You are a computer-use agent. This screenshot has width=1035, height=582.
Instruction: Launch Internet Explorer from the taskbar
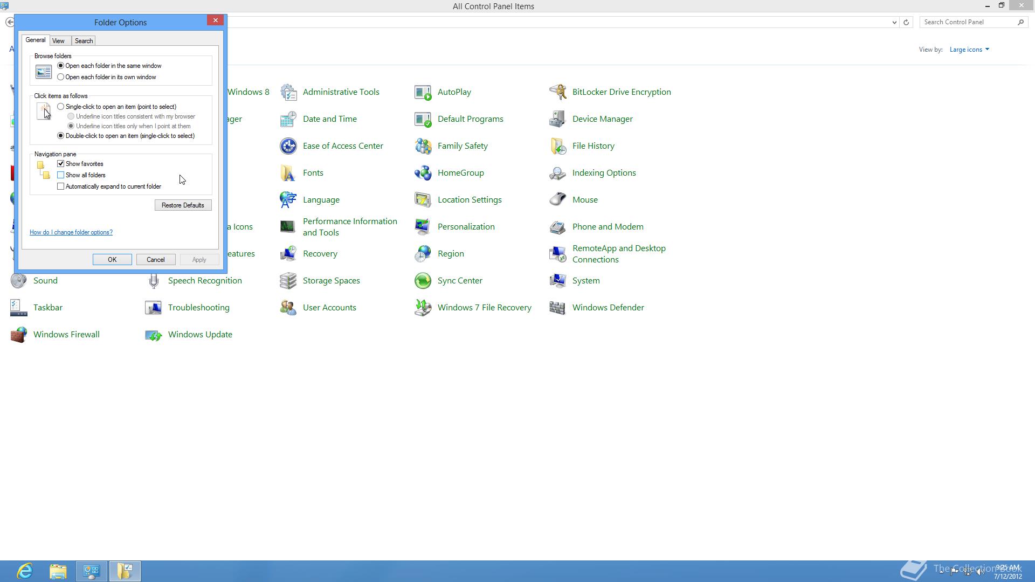point(25,571)
